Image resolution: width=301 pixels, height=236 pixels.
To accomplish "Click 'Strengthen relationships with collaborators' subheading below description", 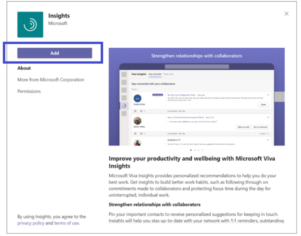I will 154,204.
